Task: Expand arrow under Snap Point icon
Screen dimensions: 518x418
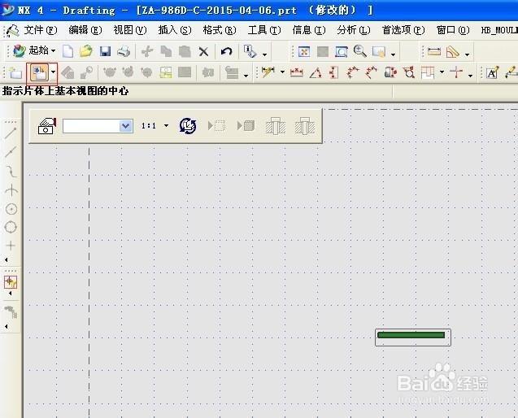Action: point(10,293)
